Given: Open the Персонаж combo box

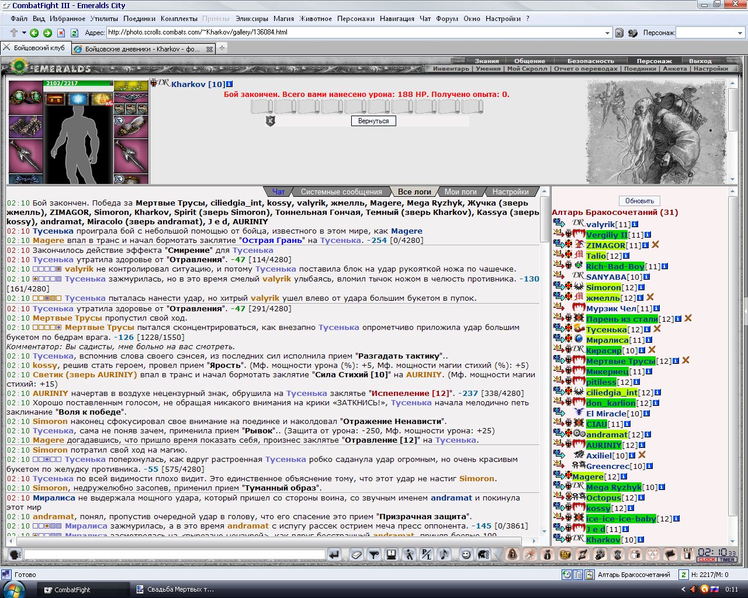Looking at the screenshot, I should tap(709, 33).
